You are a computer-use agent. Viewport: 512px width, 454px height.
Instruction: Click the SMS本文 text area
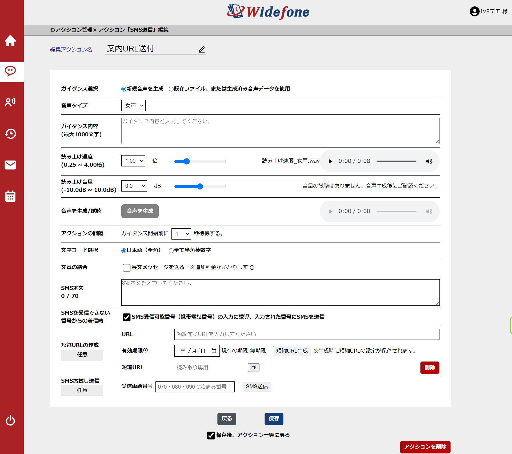pos(280,292)
